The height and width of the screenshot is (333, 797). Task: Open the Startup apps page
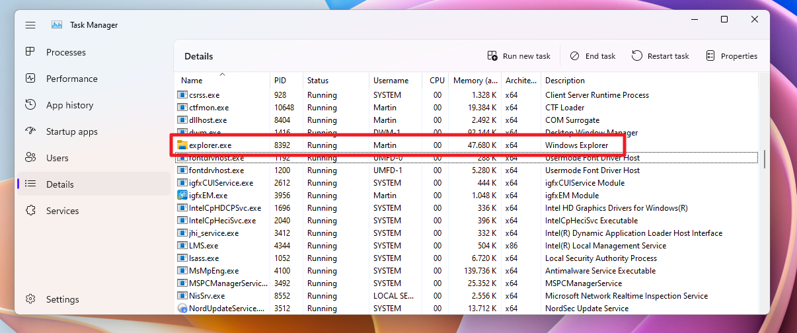pyautogui.click(x=93, y=131)
